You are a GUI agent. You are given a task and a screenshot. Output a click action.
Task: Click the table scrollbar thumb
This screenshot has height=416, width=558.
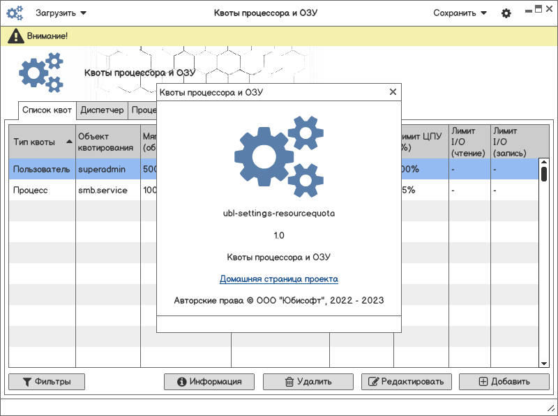coord(544,174)
